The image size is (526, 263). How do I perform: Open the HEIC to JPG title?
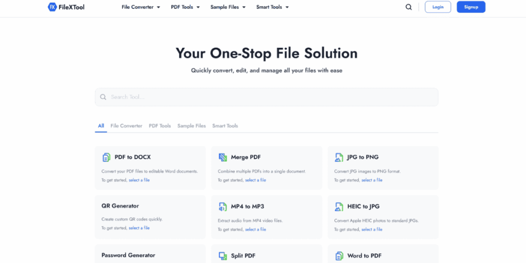pos(364,206)
